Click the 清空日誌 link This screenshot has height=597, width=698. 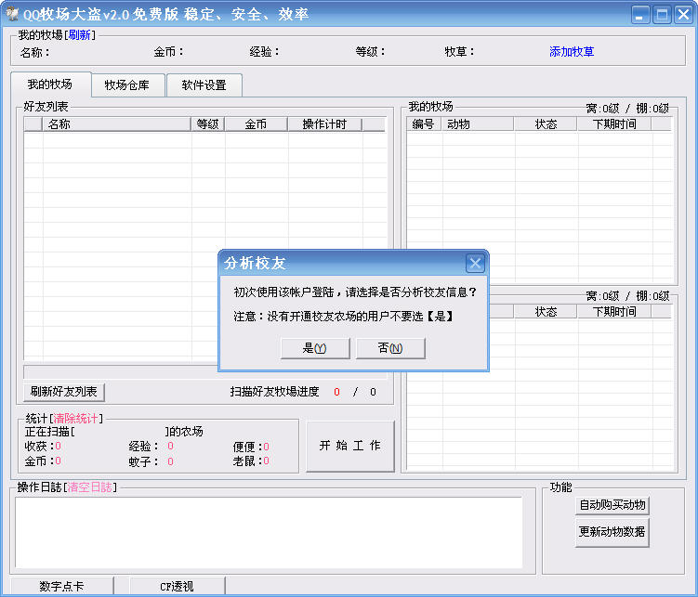click(89, 487)
